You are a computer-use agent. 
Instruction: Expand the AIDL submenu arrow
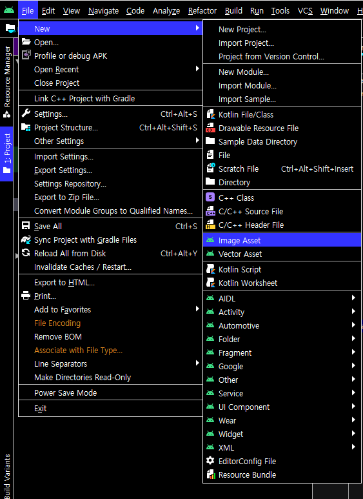353,298
